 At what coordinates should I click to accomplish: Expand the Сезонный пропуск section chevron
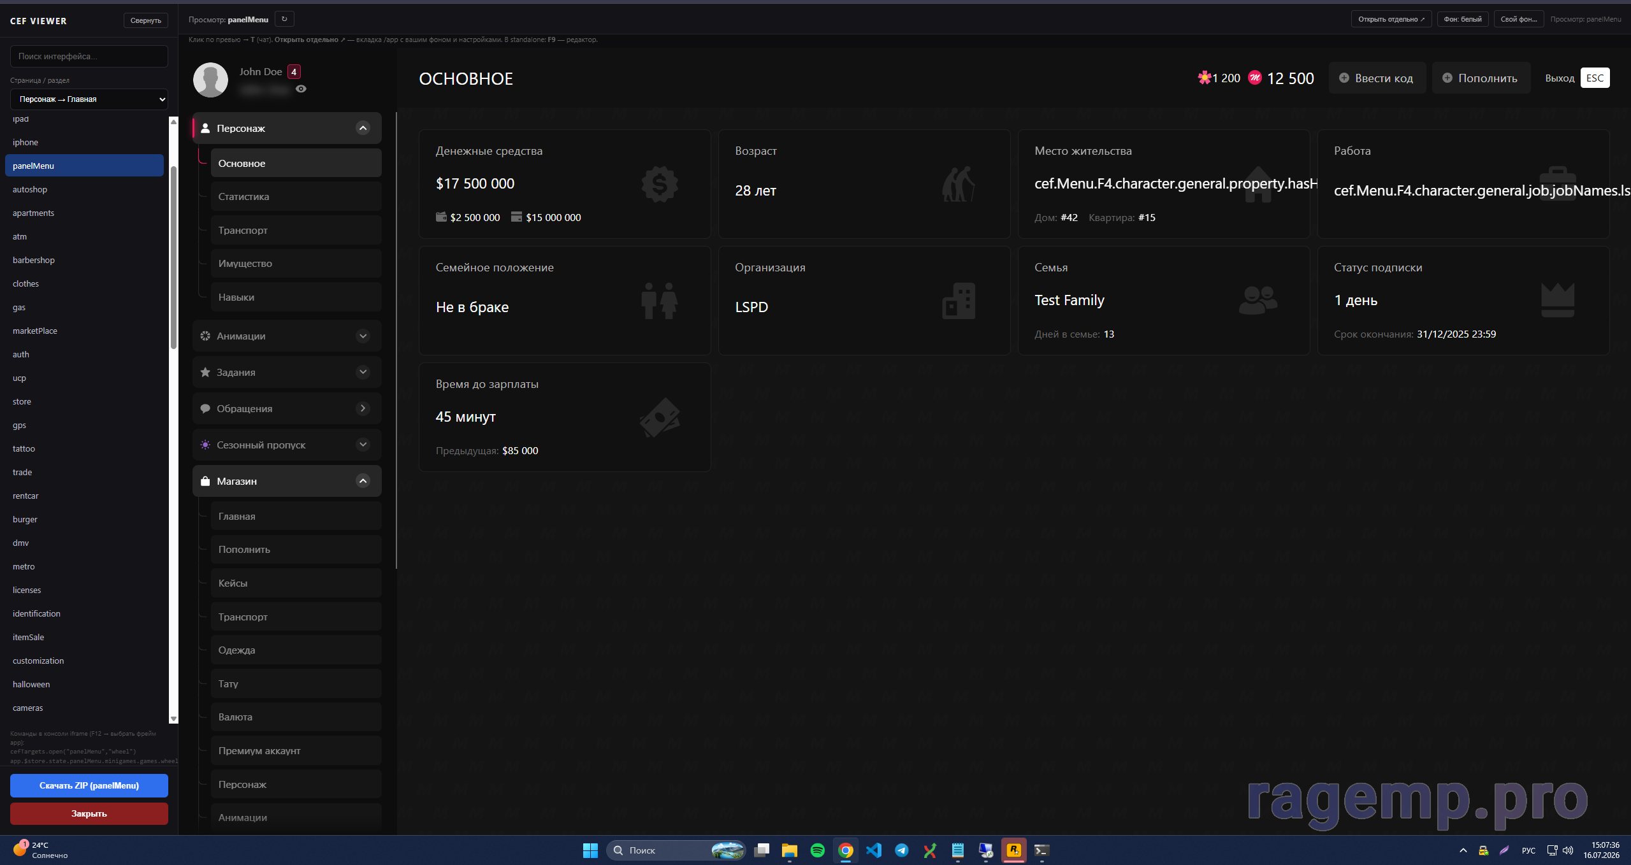(363, 445)
